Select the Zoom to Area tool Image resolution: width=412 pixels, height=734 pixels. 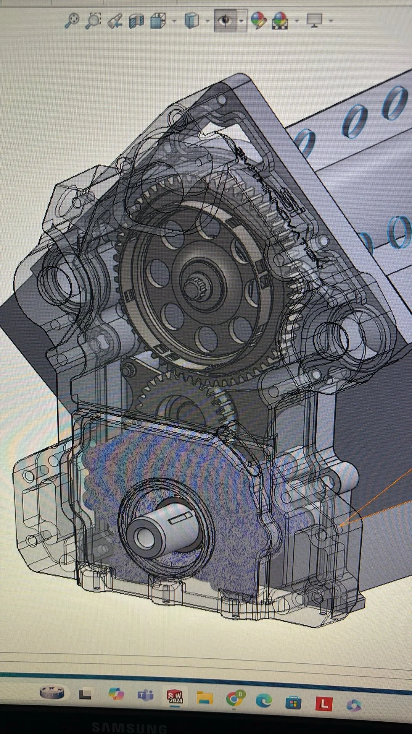93,21
